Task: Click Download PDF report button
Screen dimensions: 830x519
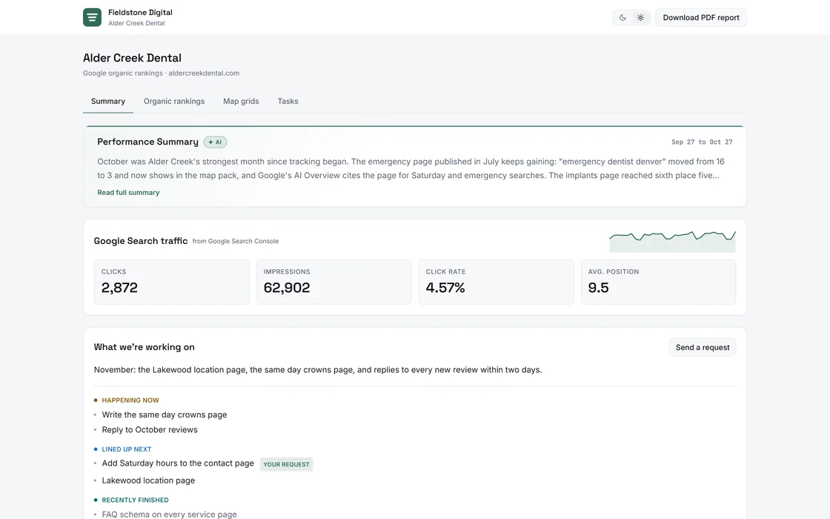Action: click(701, 18)
